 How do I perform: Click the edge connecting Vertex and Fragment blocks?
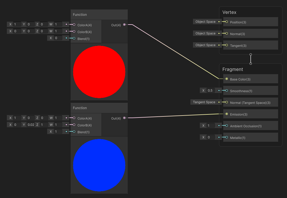[x=251, y=58]
